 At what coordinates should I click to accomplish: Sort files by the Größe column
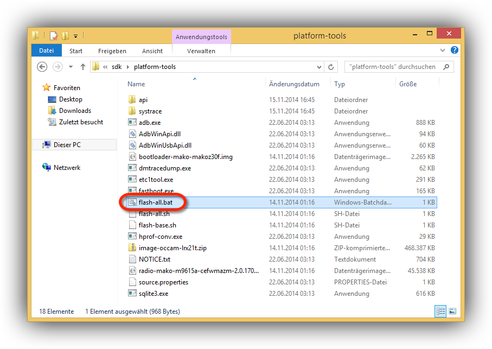408,84
